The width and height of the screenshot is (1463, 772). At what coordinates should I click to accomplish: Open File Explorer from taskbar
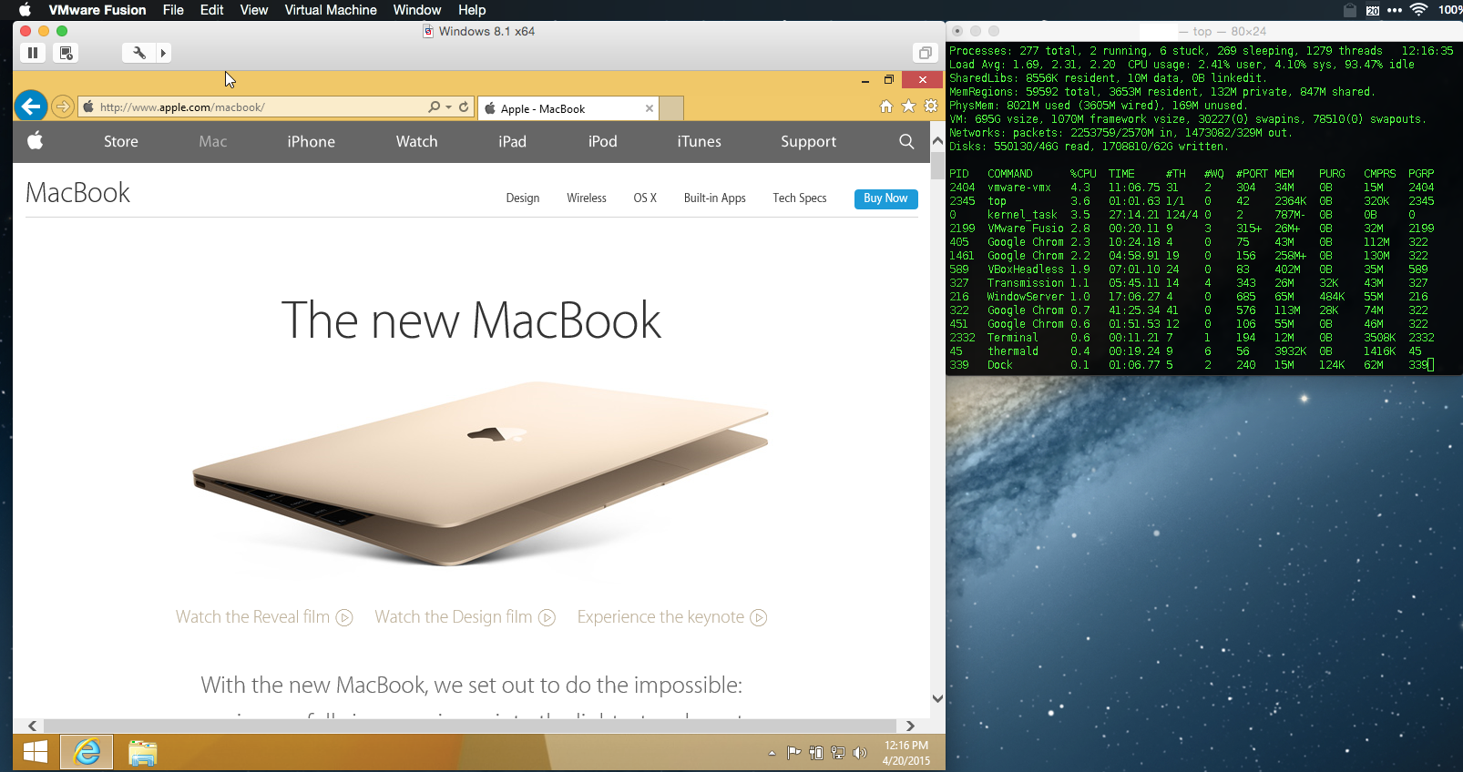click(143, 752)
